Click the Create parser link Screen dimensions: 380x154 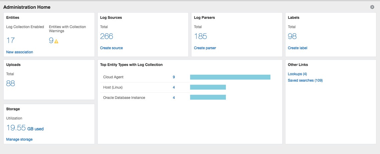click(205, 48)
